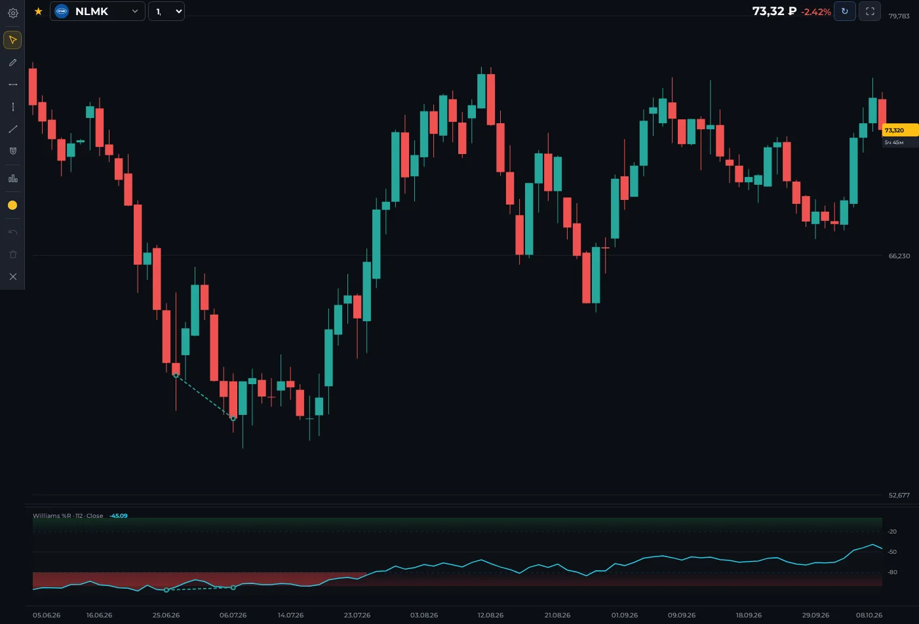Click the 73,320 current price label
Screen dimensions: 919x624
click(900, 130)
